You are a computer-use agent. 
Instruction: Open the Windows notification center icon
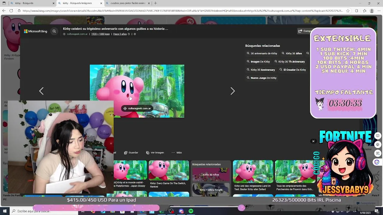377,211
